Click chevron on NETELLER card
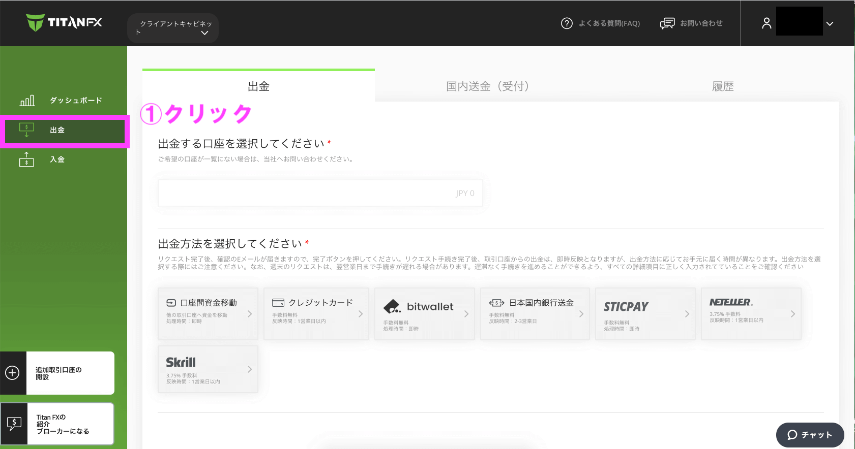The width and height of the screenshot is (855, 449). [x=793, y=314]
